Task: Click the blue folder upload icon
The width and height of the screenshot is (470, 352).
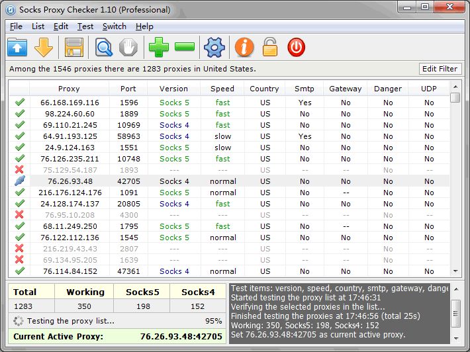Action: pos(17,47)
